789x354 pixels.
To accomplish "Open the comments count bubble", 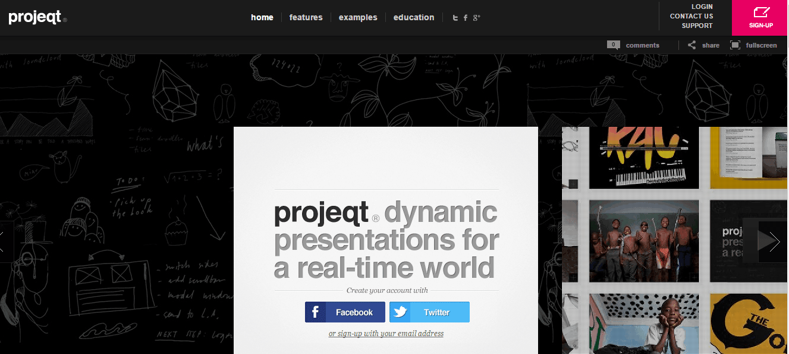I will point(614,45).
